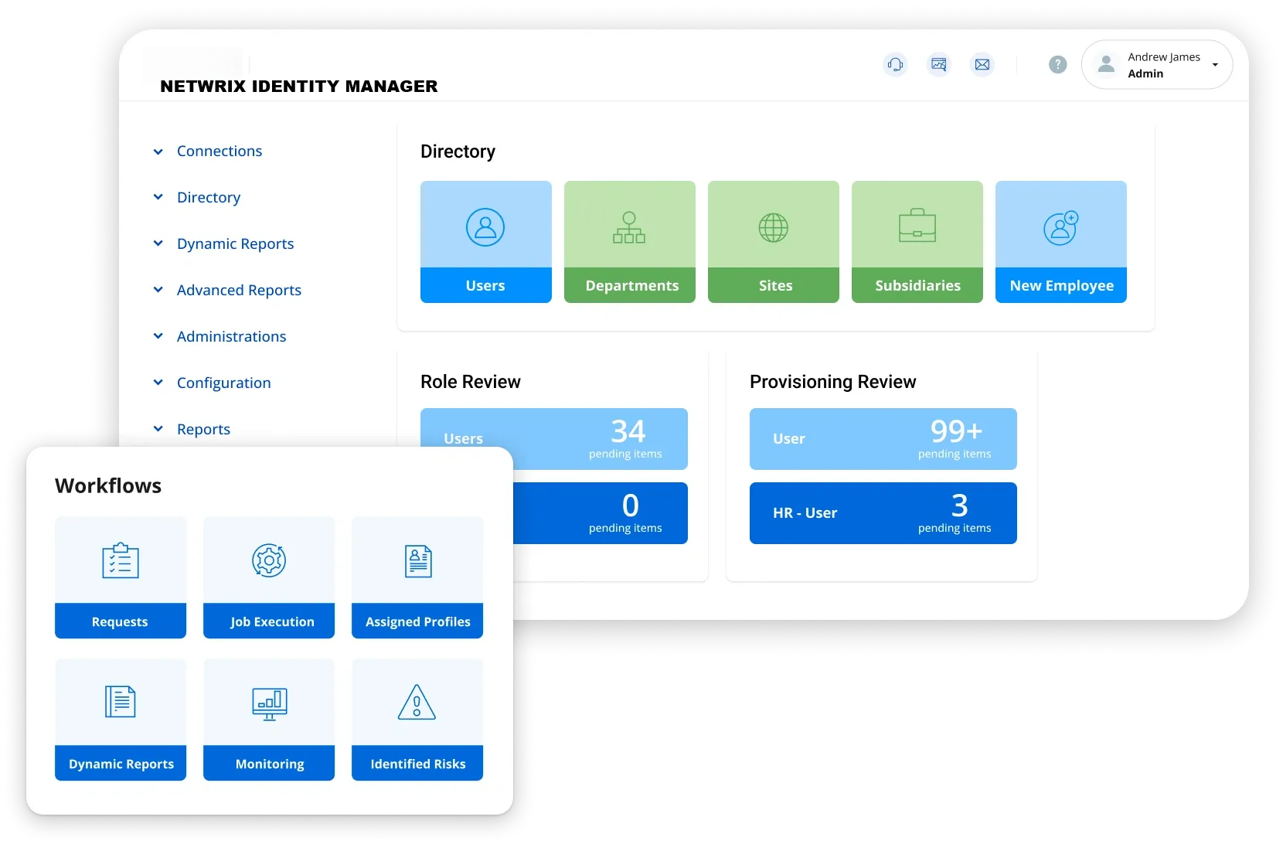Click the Dynamic Reports workflow label
Screen dimensions: 1283x844
(x=121, y=763)
